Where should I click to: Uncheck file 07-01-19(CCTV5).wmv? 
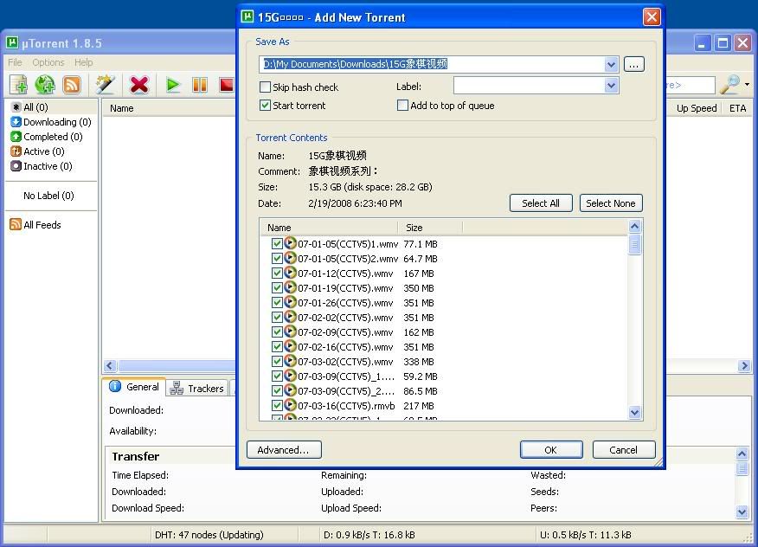coord(277,287)
